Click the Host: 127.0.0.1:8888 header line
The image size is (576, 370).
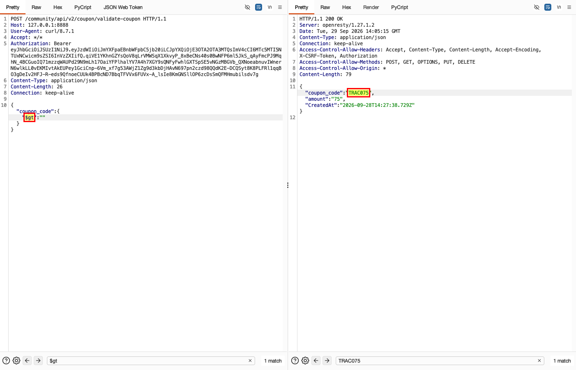tap(39, 25)
